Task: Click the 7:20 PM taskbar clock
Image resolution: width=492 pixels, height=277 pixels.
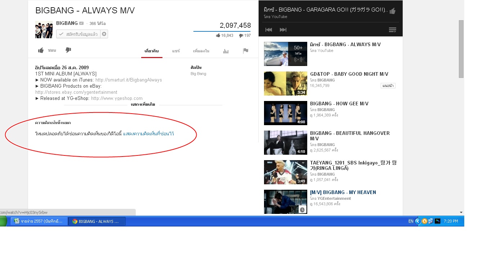Action: tap(451, 221)
